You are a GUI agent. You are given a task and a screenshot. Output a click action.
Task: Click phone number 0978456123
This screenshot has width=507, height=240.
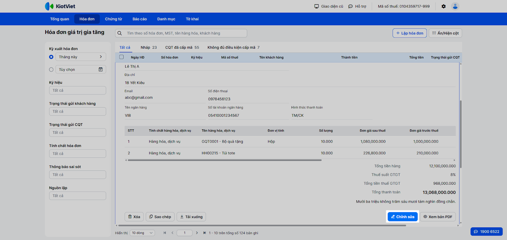click(219, 99)
